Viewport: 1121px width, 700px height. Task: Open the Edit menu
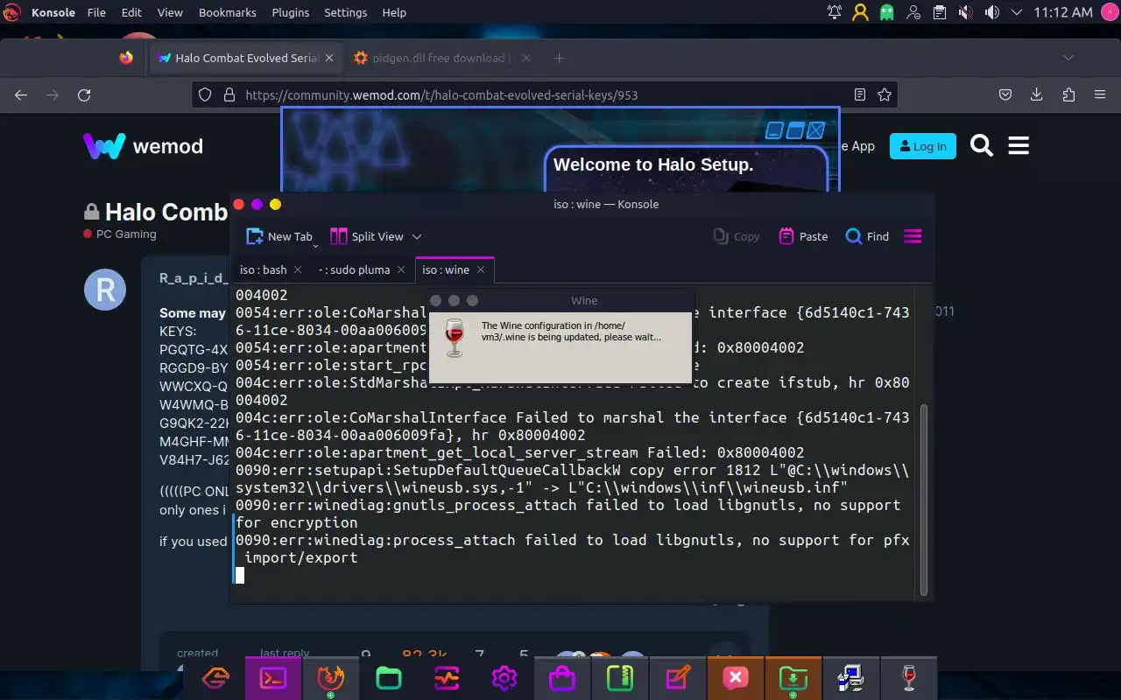point(131,12)
